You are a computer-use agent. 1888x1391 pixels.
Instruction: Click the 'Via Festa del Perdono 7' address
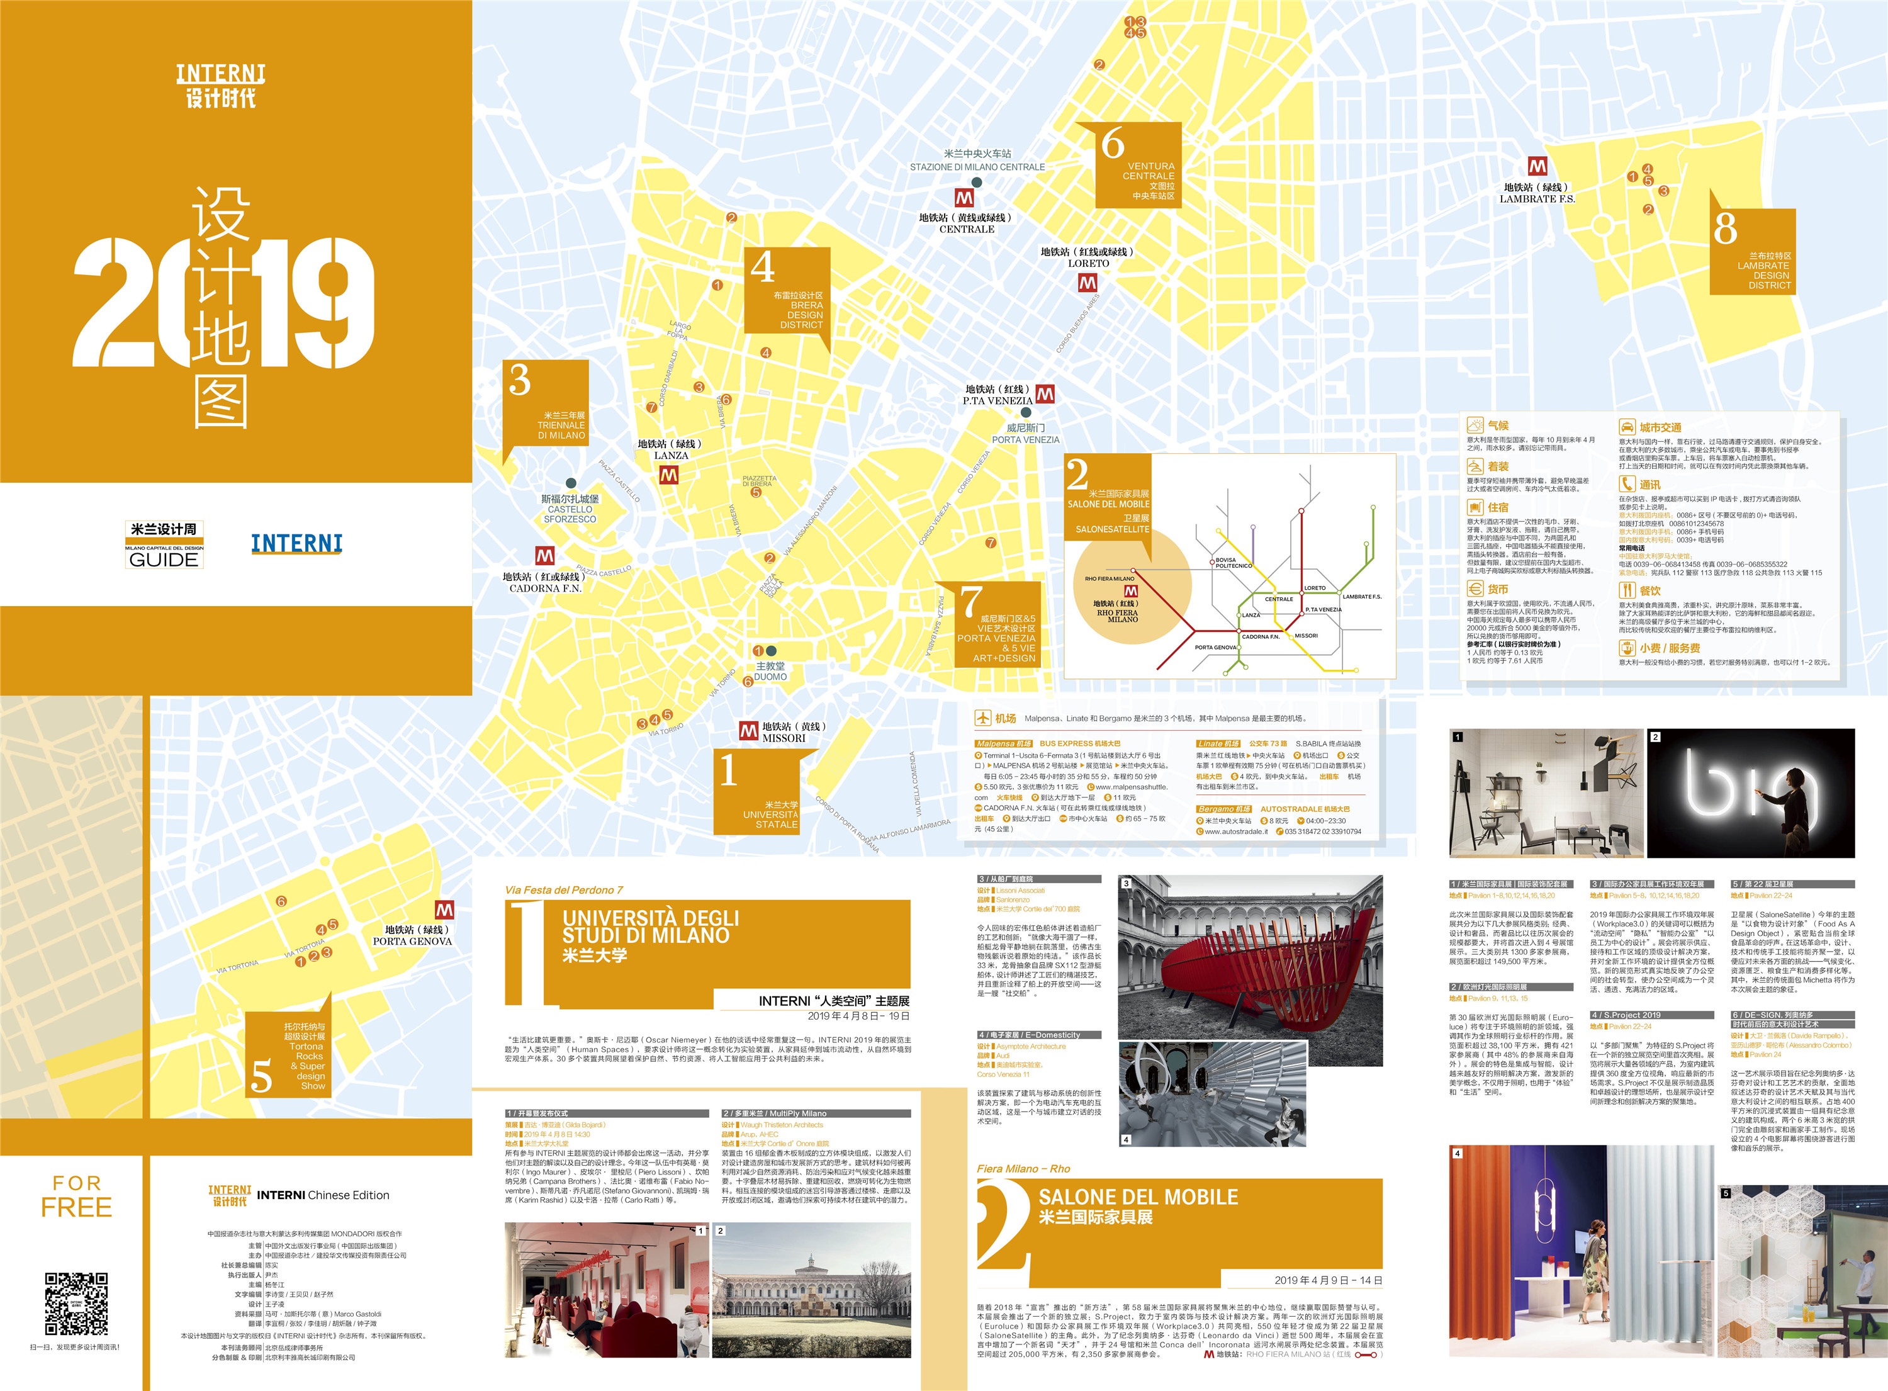click(564, 890)
